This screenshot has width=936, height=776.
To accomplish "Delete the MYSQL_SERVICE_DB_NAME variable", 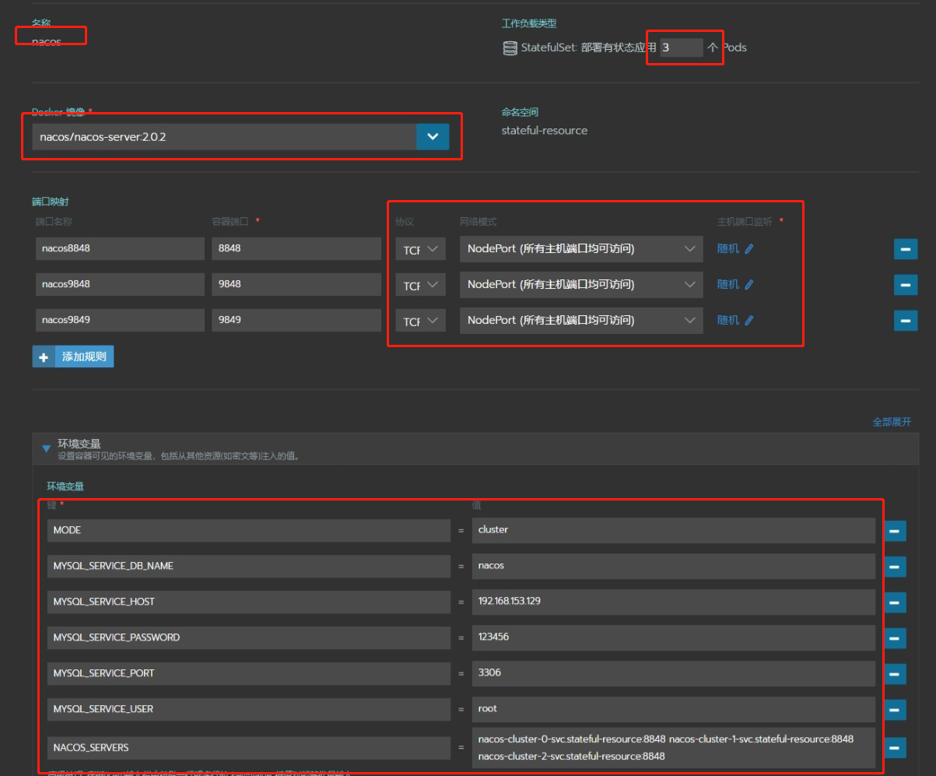I will (895, 567).
